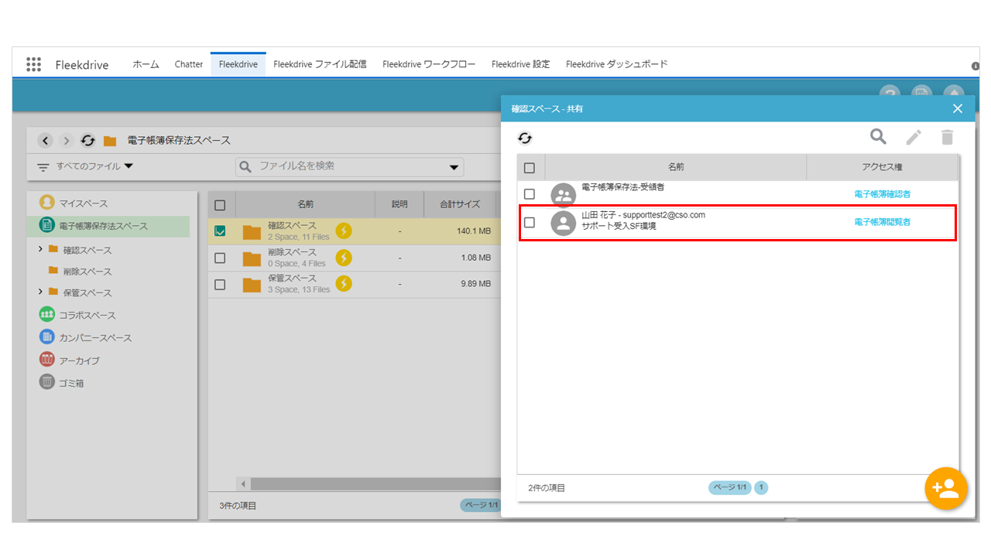The image size is (991, 557).
Task: Check the 削除スペース row checkbox
Action: pyautogui.click(x=220, y=258)
